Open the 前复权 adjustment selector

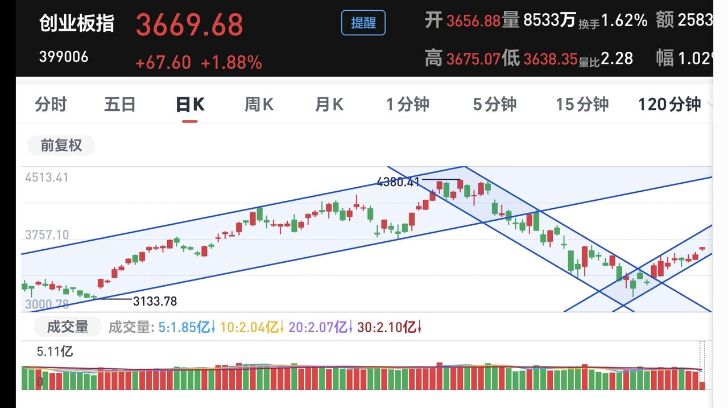pos(61,146)
